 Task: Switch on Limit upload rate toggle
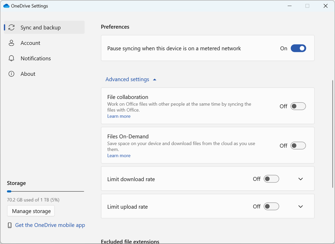tap(271, 206)
